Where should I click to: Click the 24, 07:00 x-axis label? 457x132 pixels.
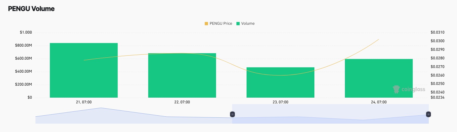point(379,102)
